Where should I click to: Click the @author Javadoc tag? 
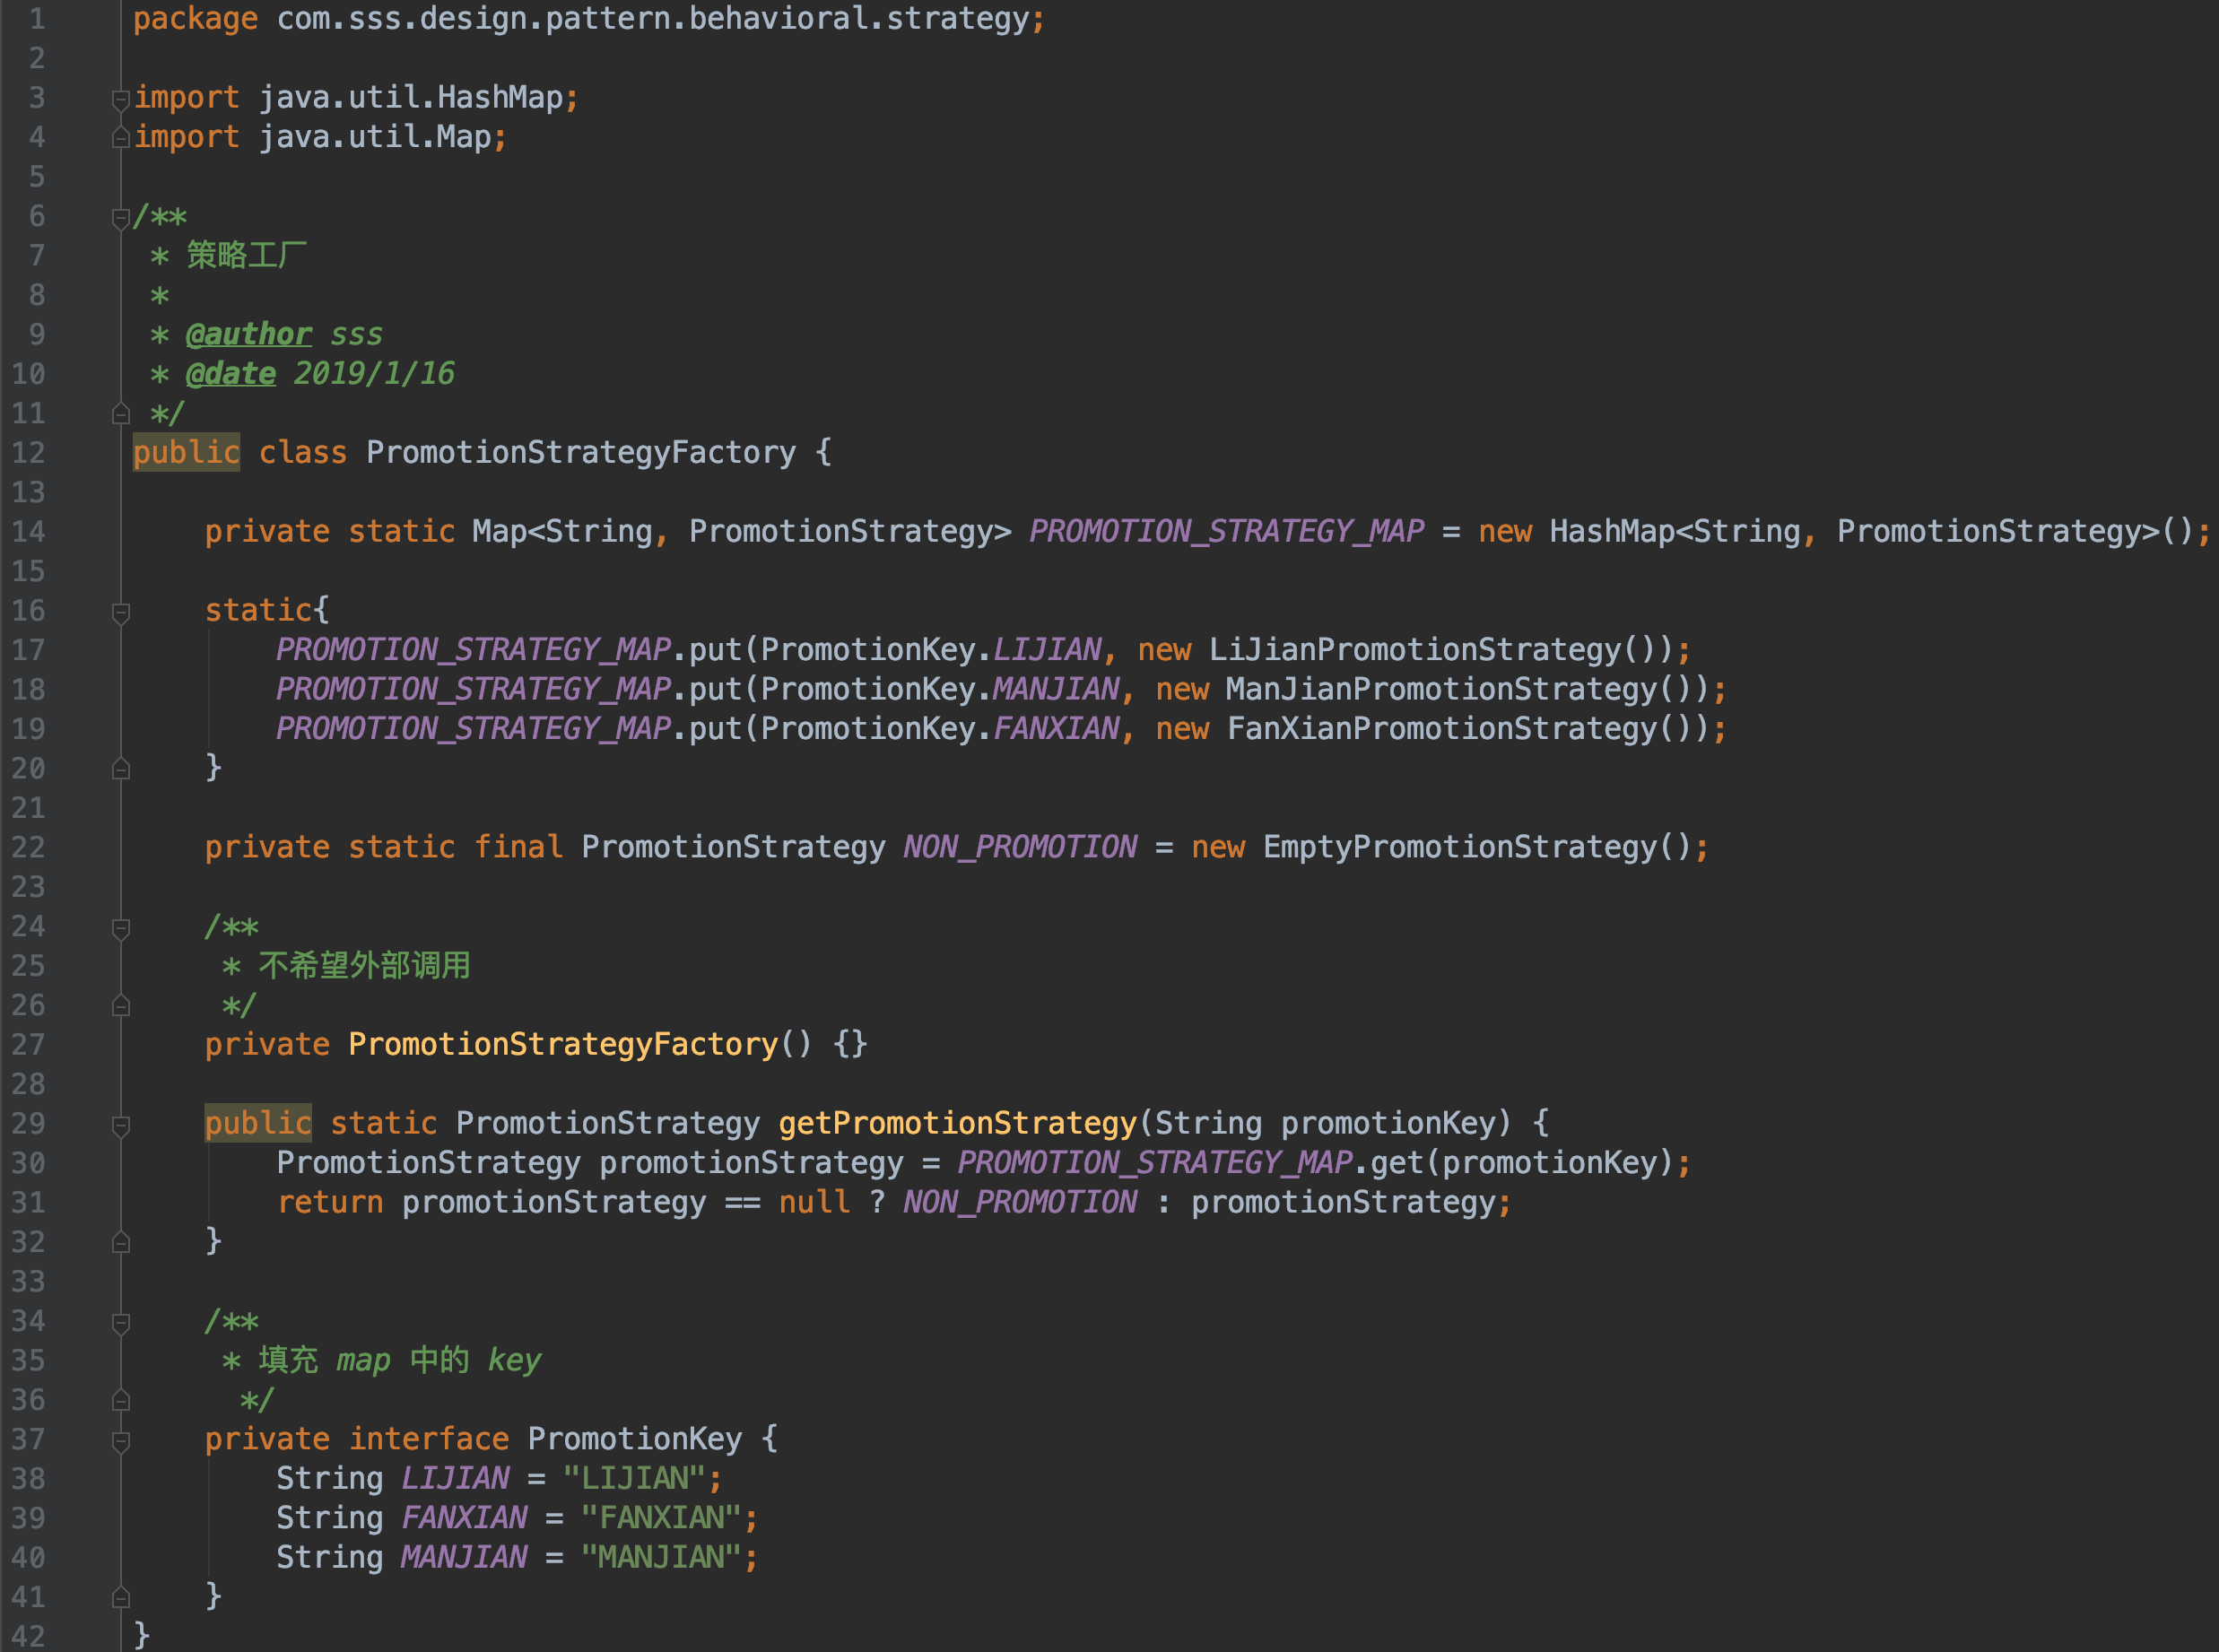tap(248, 334)
